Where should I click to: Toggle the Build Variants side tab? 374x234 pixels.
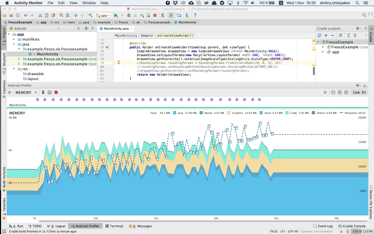4,180
